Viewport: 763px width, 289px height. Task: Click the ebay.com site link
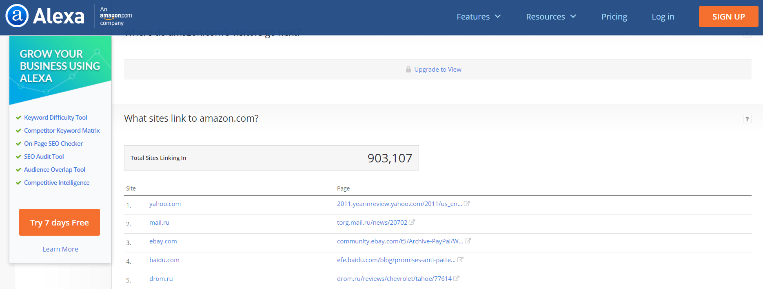click(163, 241)
